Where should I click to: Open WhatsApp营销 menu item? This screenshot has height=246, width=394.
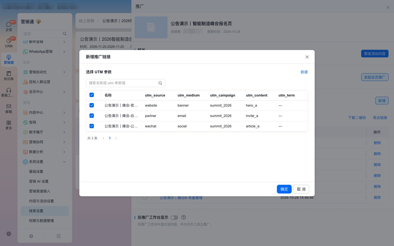coord(45,51)
